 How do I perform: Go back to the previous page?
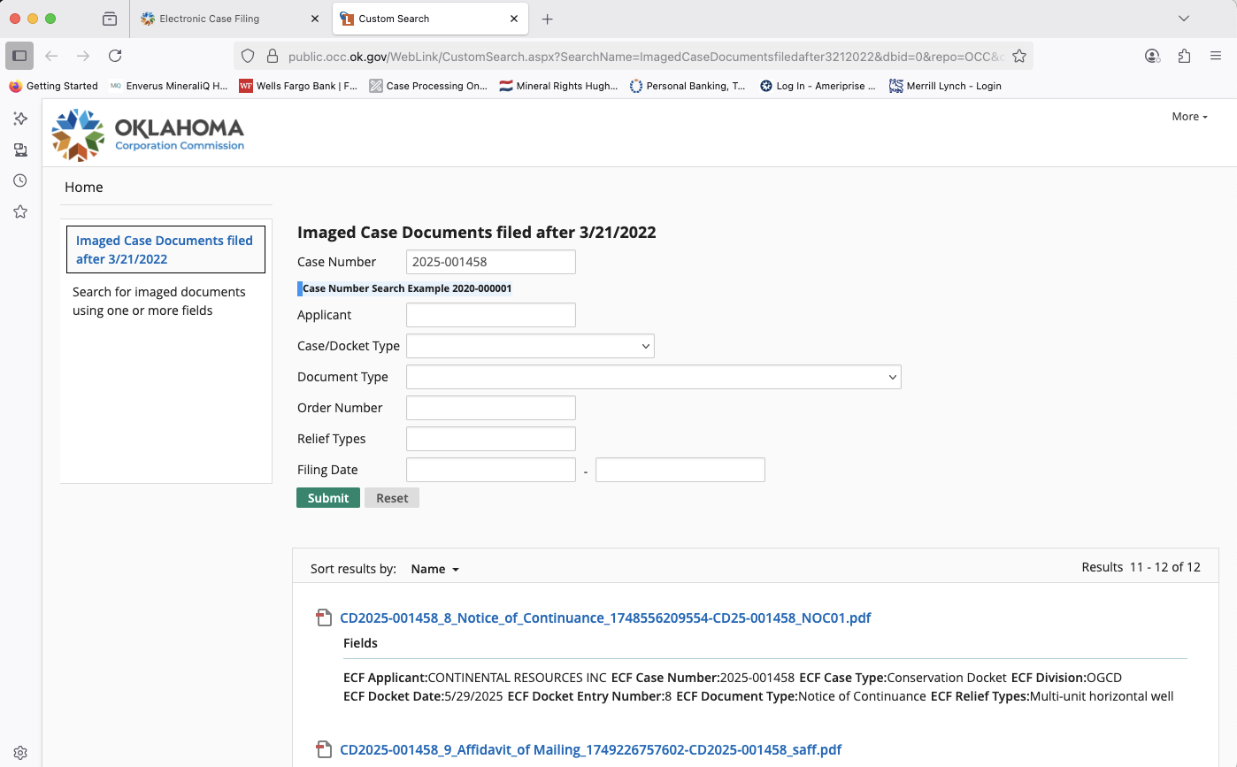pos(51,56)
